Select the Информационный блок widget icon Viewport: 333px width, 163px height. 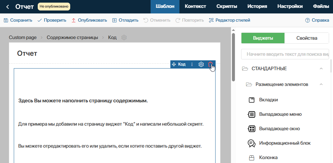tap(251, 143)
